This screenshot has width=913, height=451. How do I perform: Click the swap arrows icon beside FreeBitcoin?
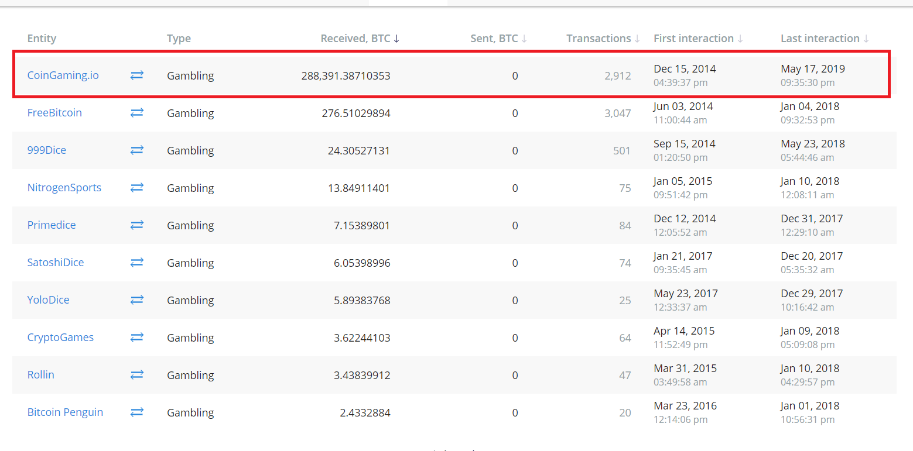tap(137, 113)
